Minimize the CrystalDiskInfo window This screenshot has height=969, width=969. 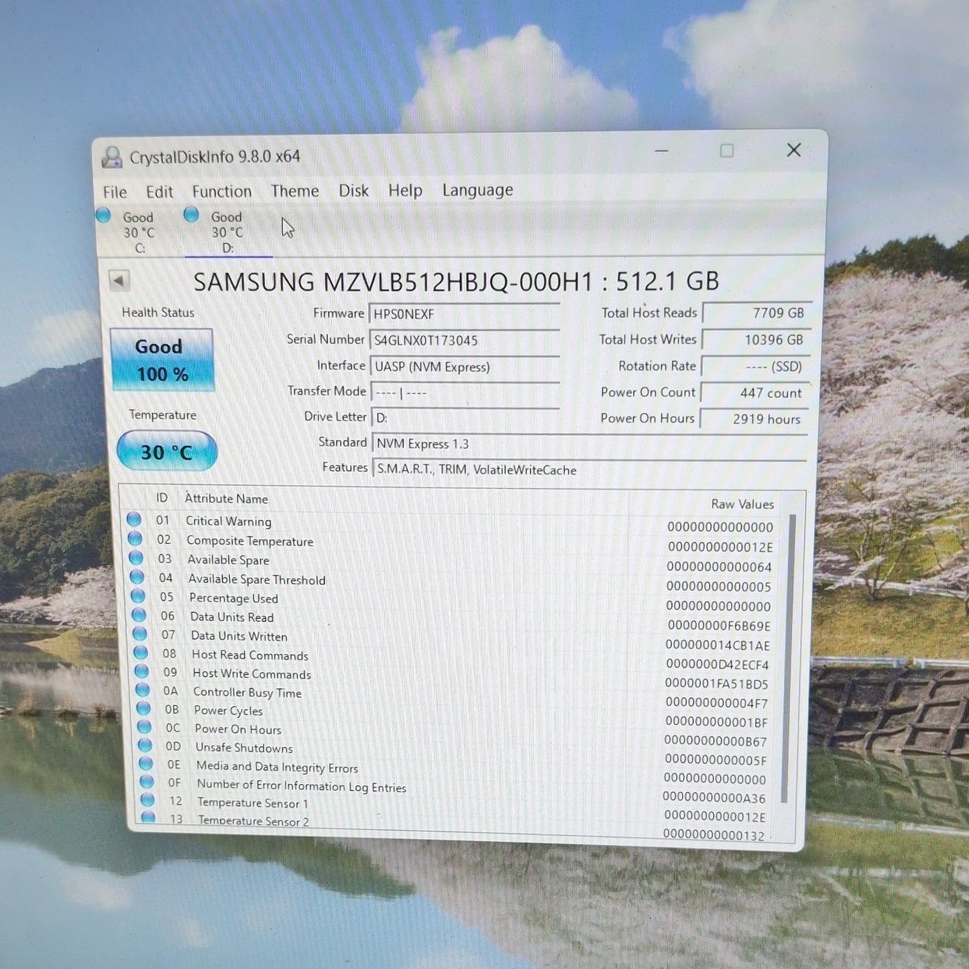click(x=662, y=151)
